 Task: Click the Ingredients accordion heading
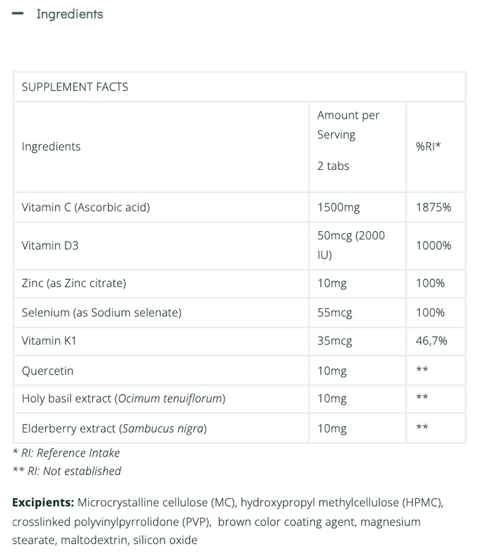tap(70, 14)
